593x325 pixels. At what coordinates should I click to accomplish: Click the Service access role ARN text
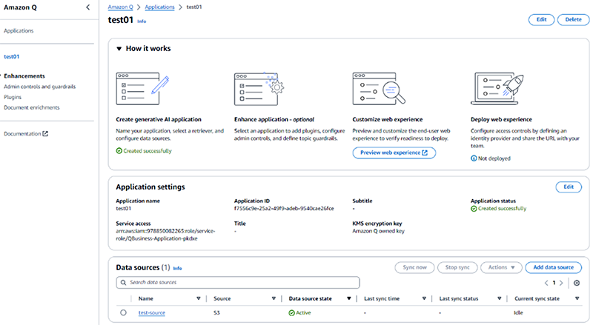pyautogui.click(x=165, y=235)
